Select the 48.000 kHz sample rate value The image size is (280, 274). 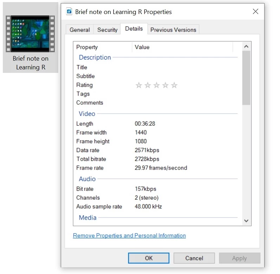pyautogui.click(x=148, y=206)
